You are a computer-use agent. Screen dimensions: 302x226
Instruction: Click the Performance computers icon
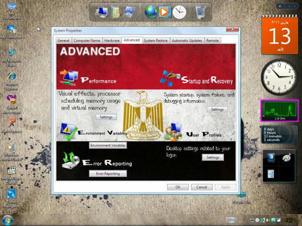69,78
